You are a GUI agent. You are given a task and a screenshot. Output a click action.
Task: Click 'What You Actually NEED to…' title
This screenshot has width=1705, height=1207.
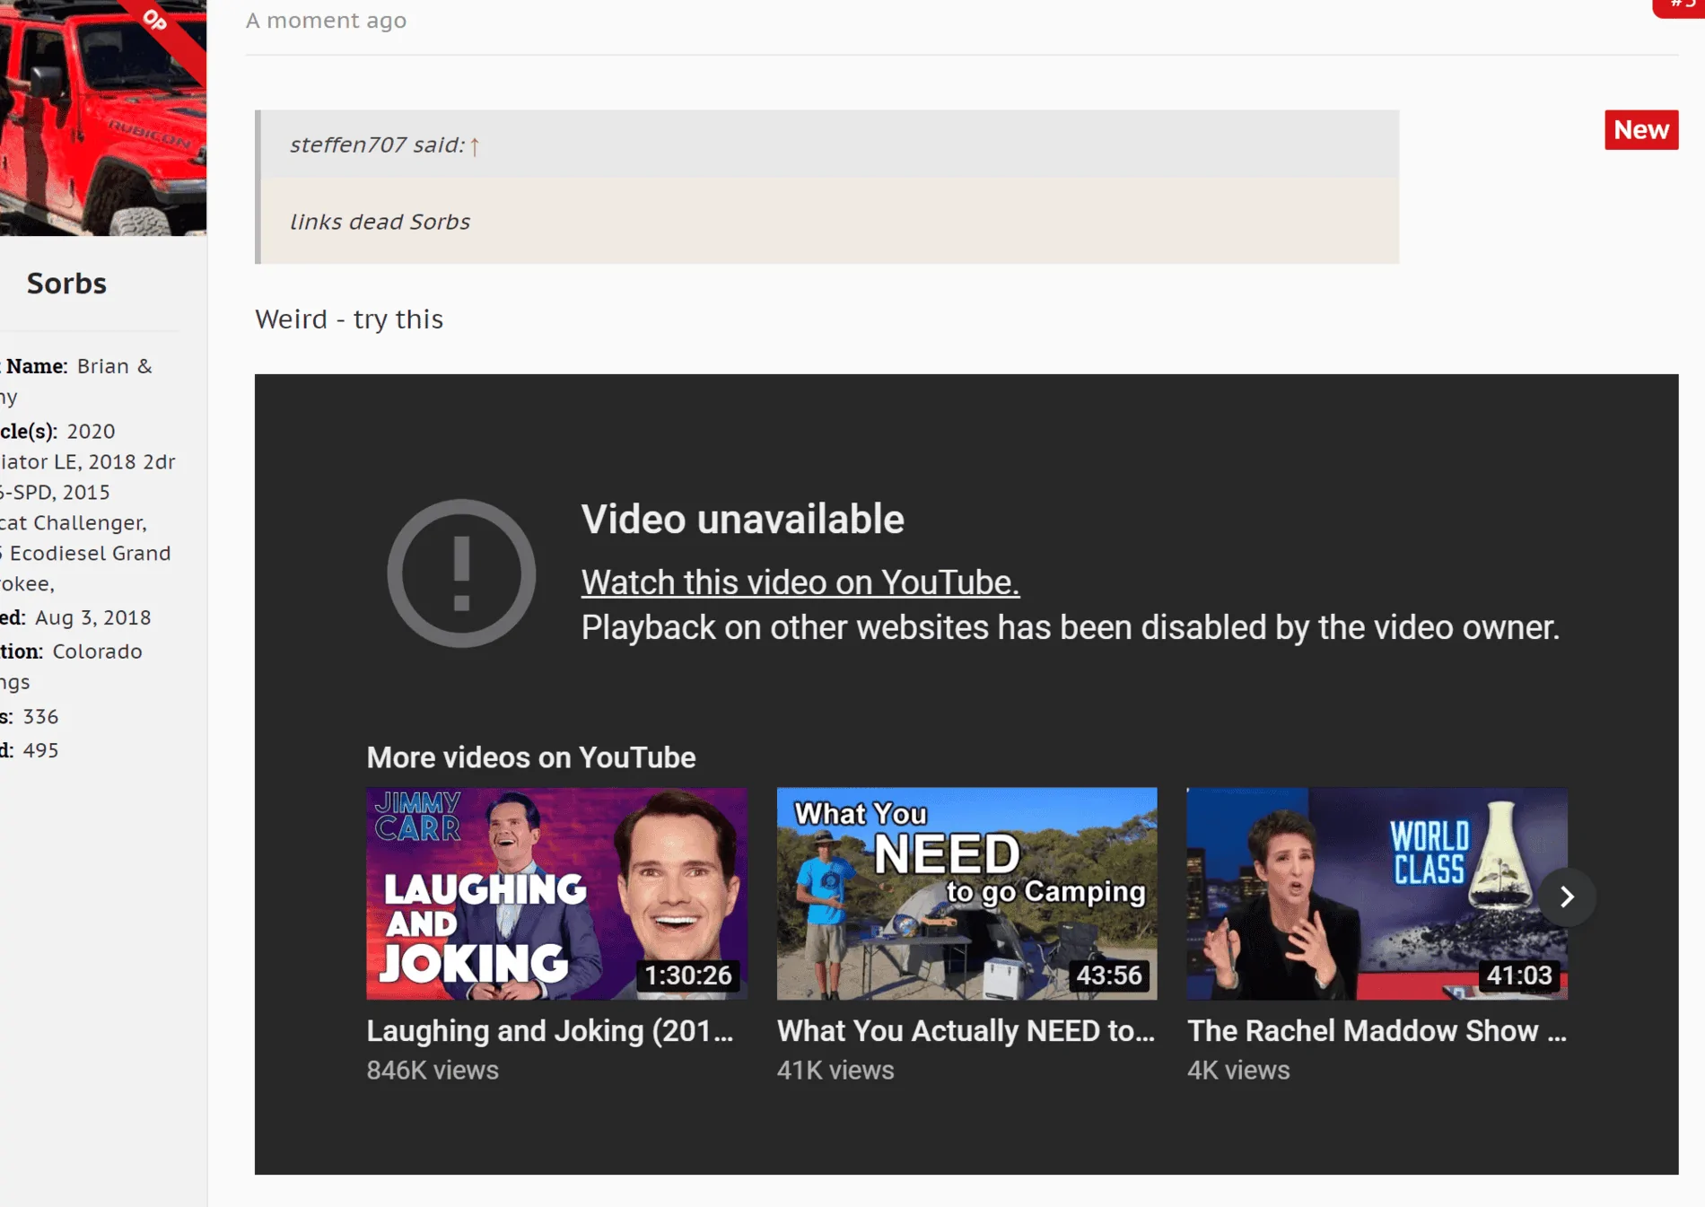pos(966,1031)
